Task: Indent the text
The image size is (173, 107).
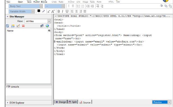Action: tap(88, 6)
